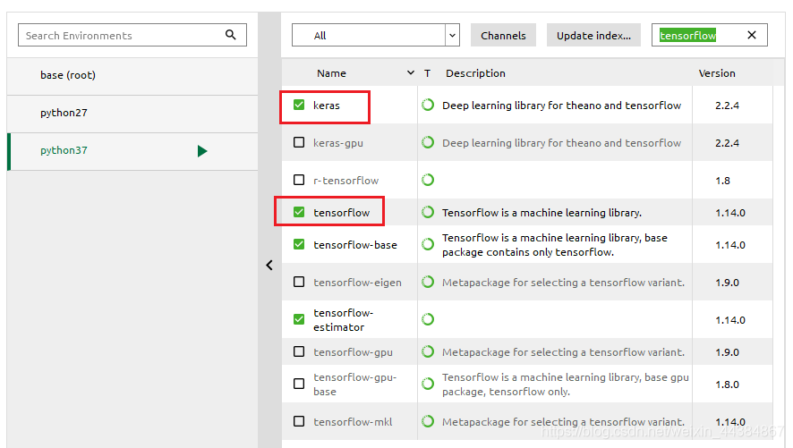Click the search magnifier icon in Search Environments

click(231, 35)
